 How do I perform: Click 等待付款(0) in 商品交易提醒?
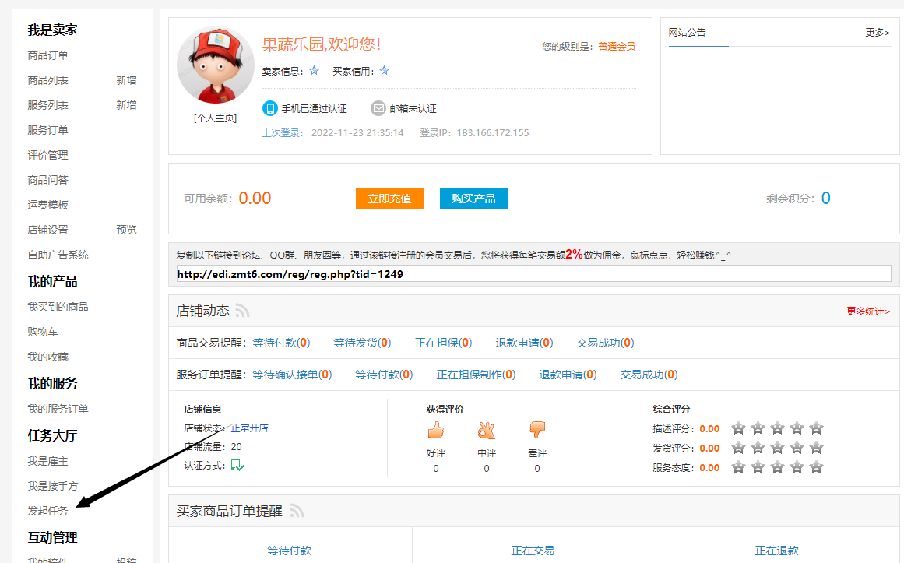281,343
